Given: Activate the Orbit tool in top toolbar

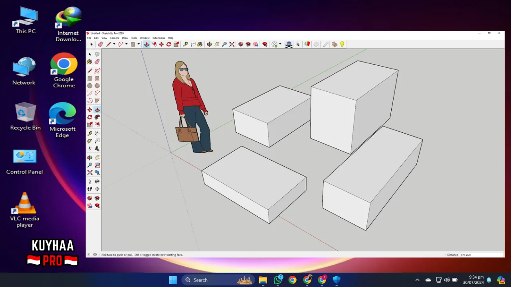Looking at the screenshot, I should (209, 44).
